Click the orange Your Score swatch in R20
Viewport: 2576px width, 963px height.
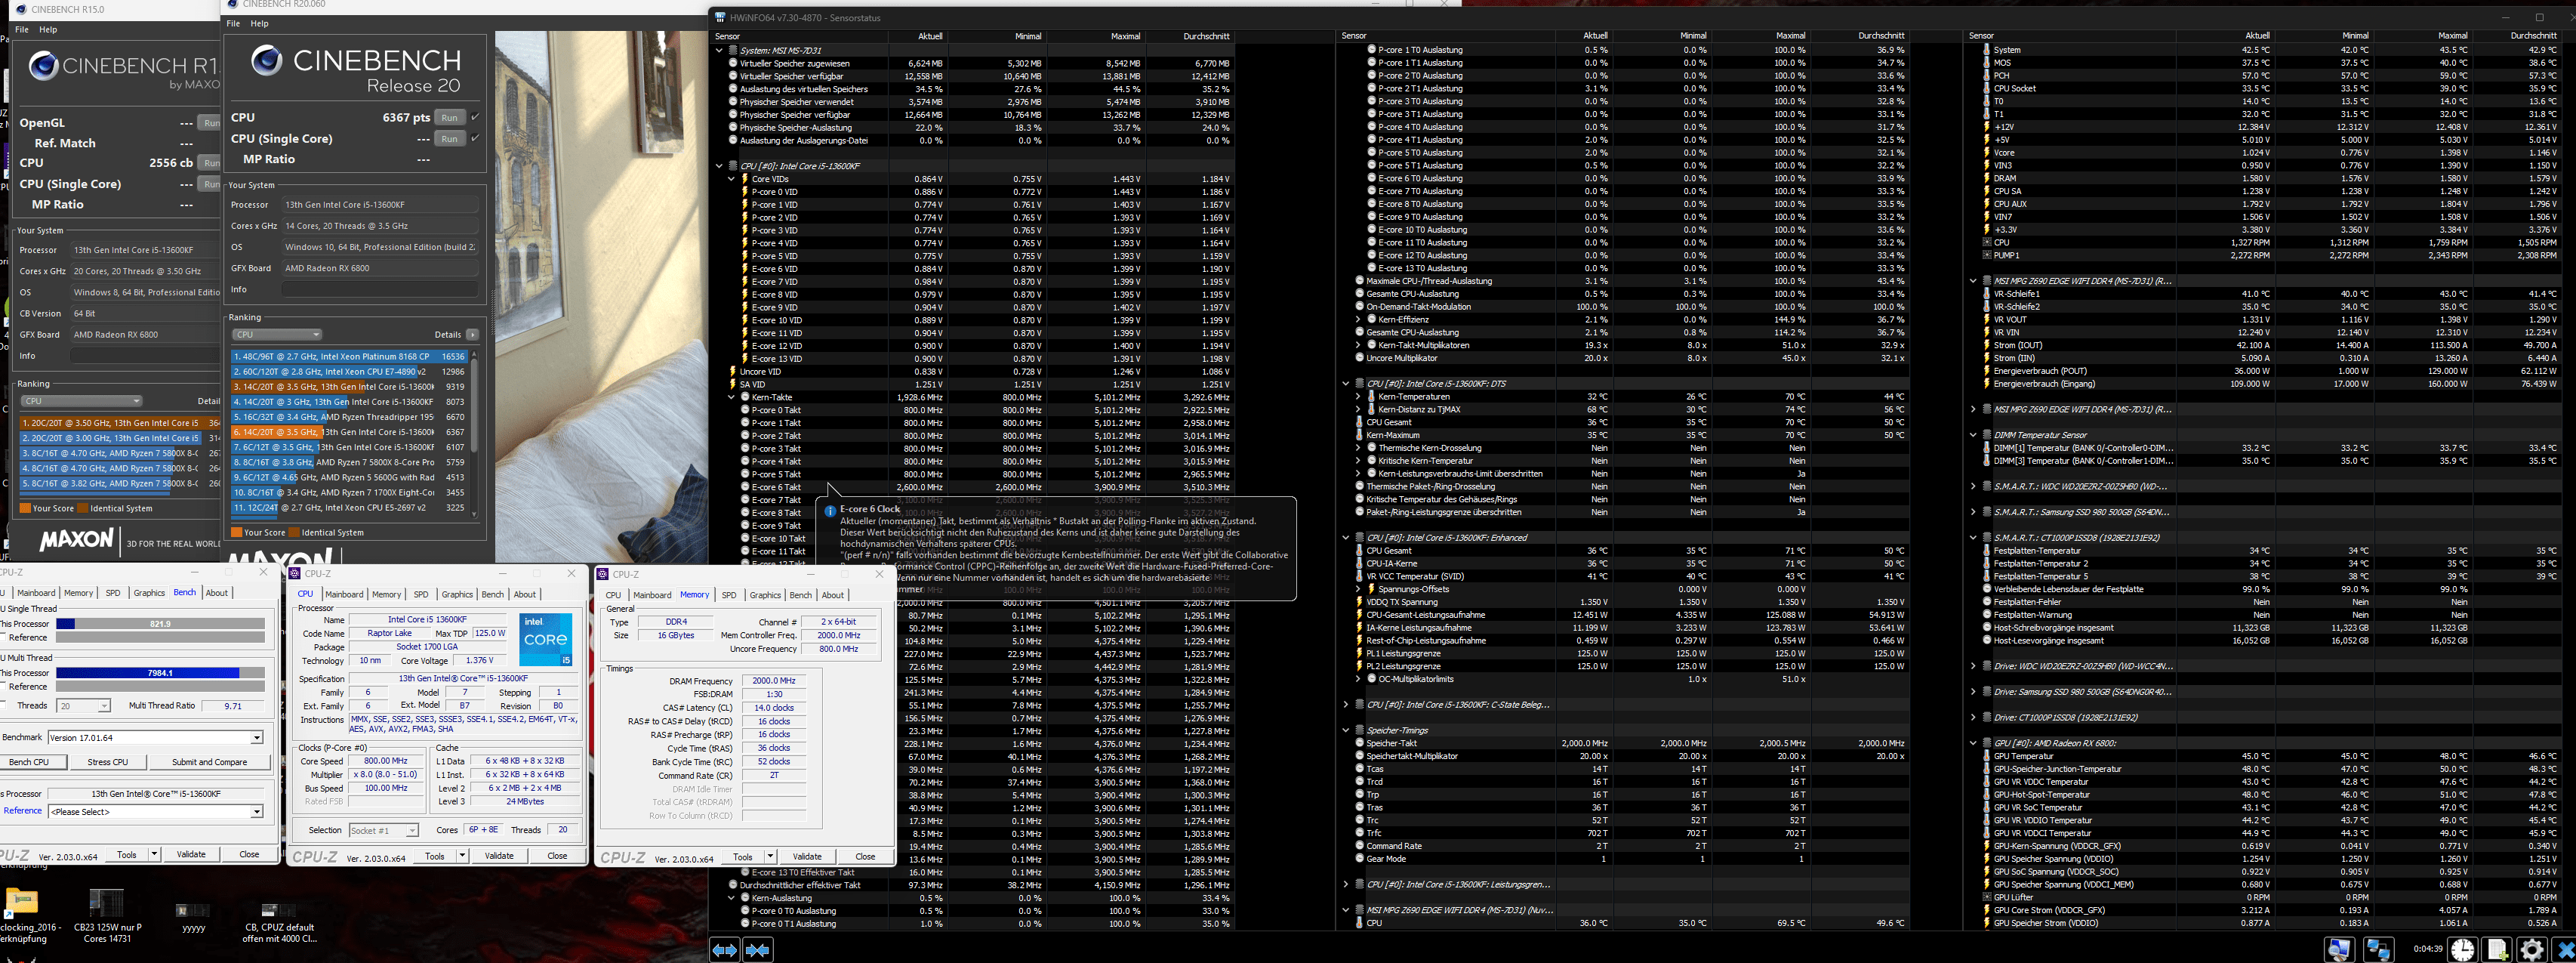[x=236, y=533]
